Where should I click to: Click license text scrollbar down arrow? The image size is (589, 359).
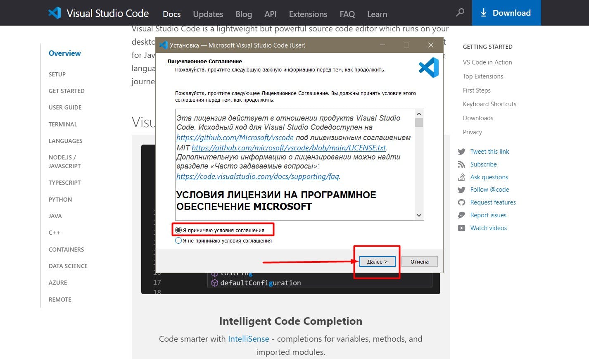(419, 215)
